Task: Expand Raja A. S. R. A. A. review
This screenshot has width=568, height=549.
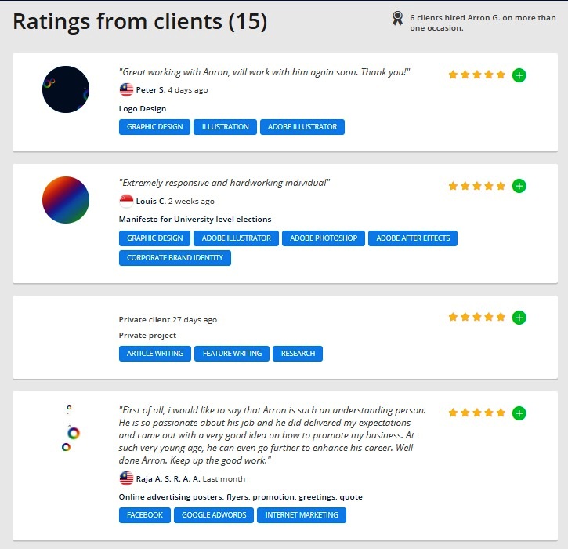Action: pyautogui.click(x=519, y=413)
